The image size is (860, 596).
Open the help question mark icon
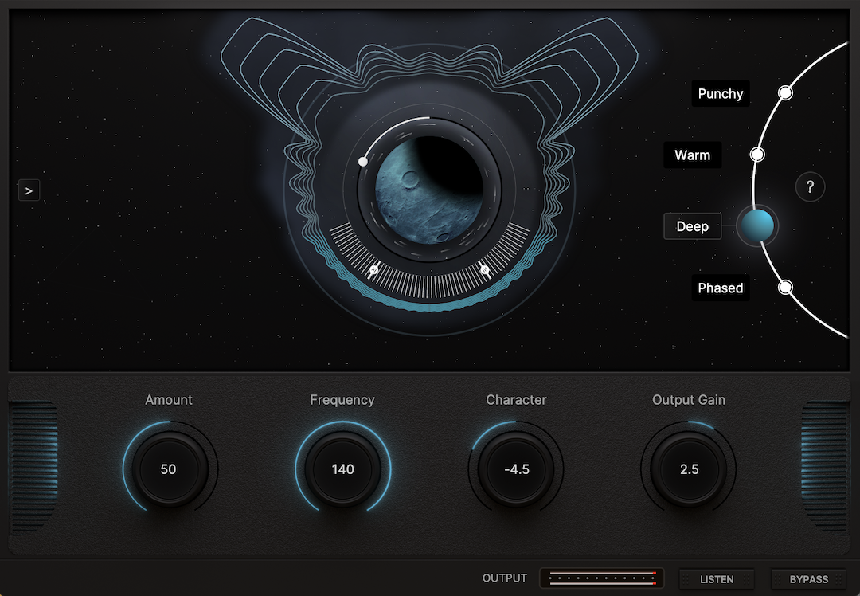coord(810,186)
